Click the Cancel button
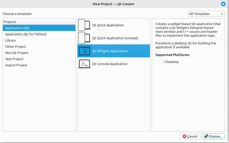229x143 pixels. (x=190, y=136)
